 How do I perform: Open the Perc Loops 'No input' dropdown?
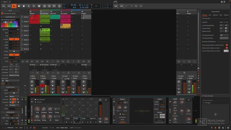pos(65,76)
